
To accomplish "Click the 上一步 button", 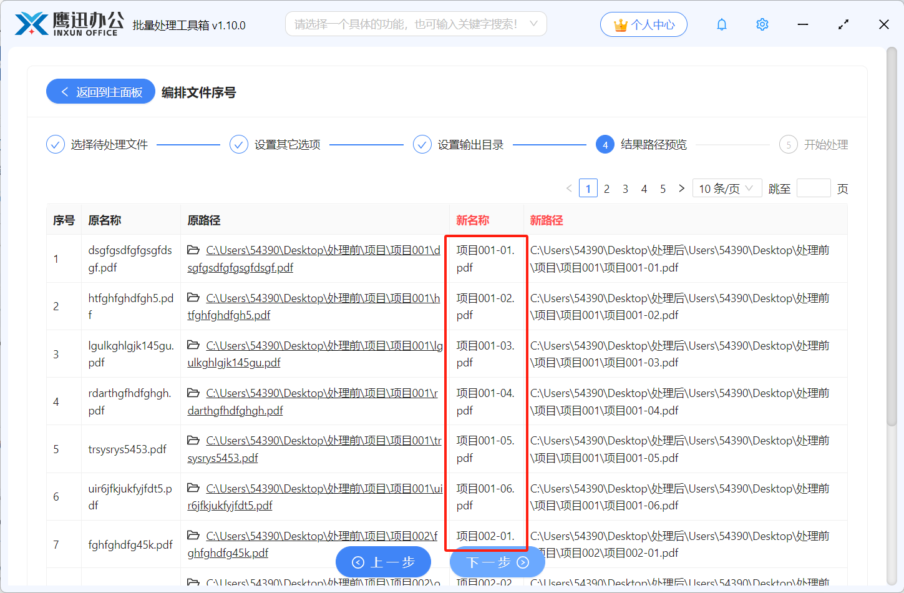I will pyautogui.click(x=383, y=561).
